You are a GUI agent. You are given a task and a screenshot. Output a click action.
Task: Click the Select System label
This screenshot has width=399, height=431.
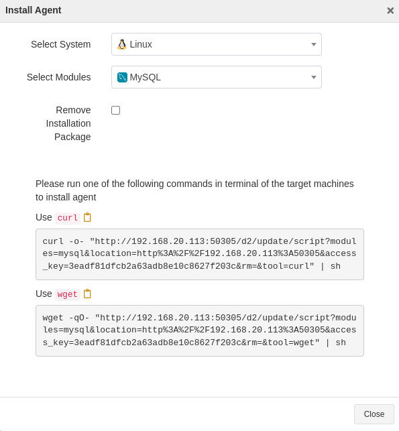click(x=61, y=44)
